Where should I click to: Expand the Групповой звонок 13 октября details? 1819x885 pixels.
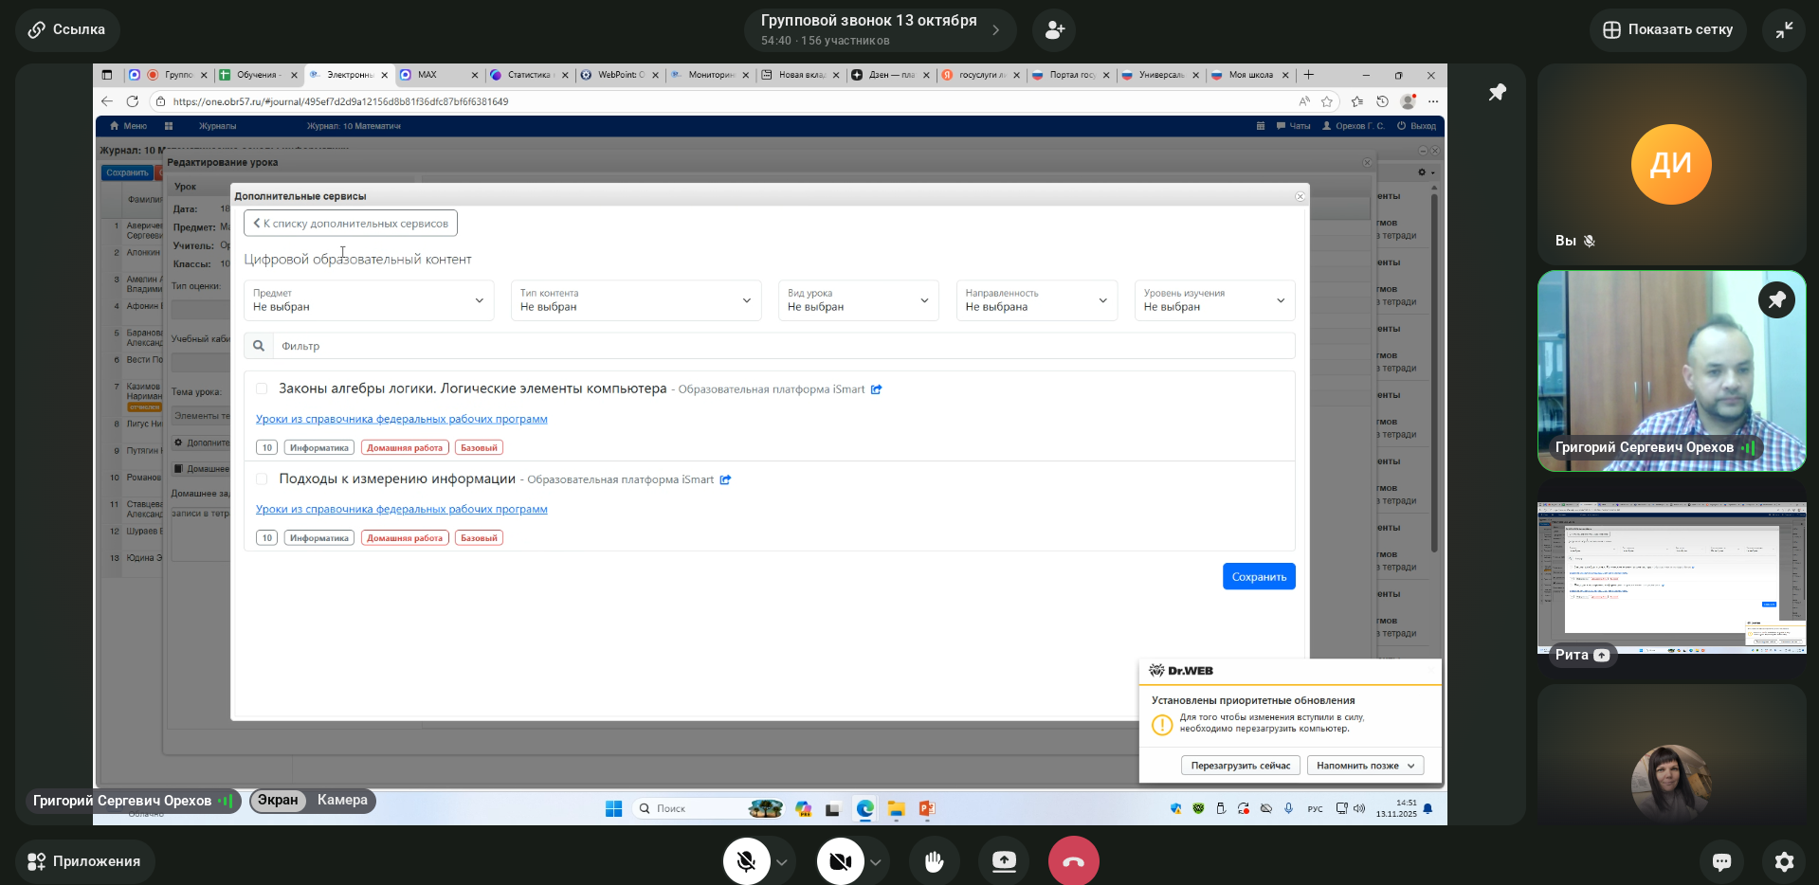coord(995,30)
